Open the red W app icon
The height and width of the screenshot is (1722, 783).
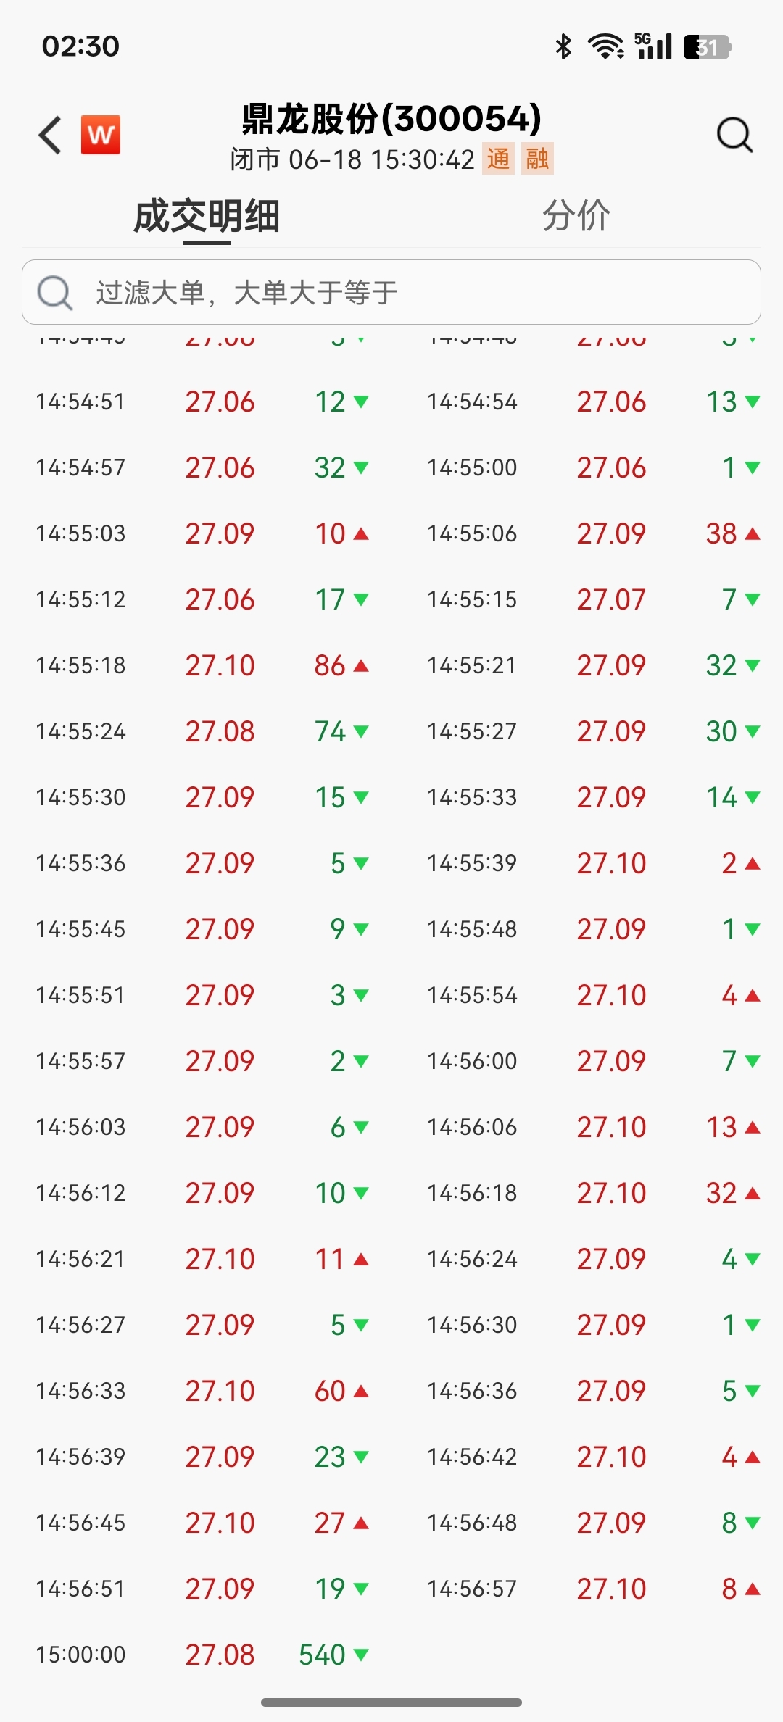[x=101, y=135]
